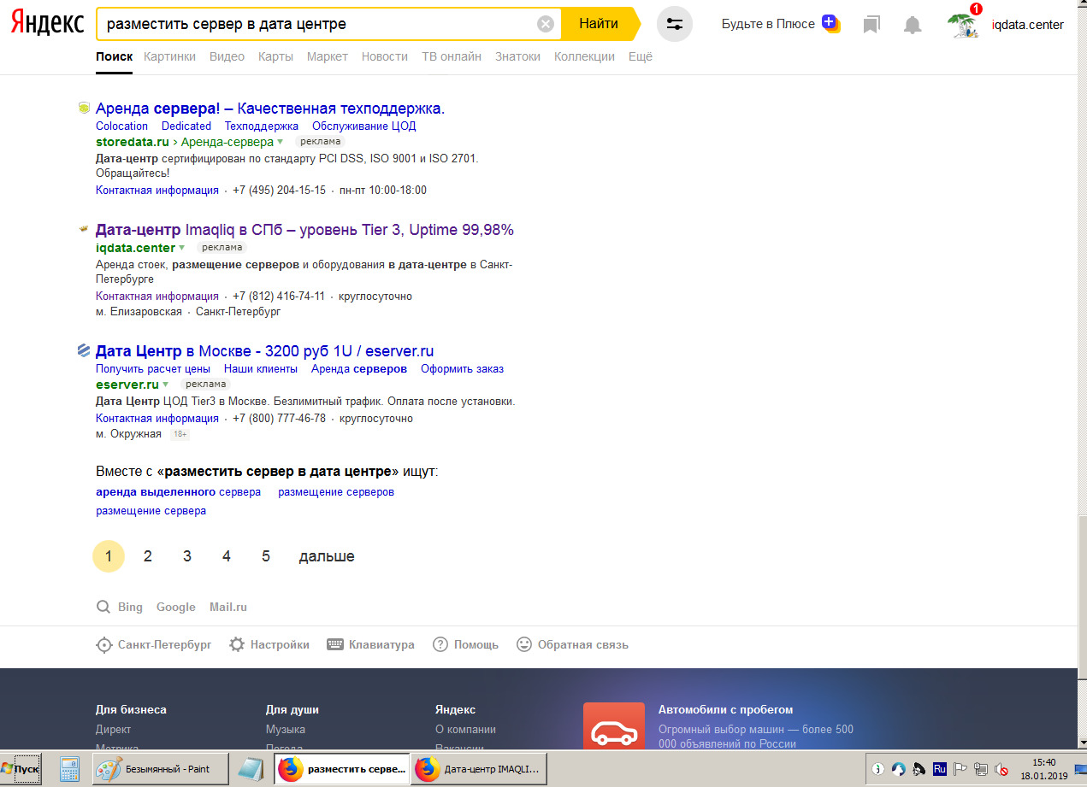Image resolution: width=1087 pixels, height=787 pixels.
Task: Go to results page 2
Action: tap(148, 556)
